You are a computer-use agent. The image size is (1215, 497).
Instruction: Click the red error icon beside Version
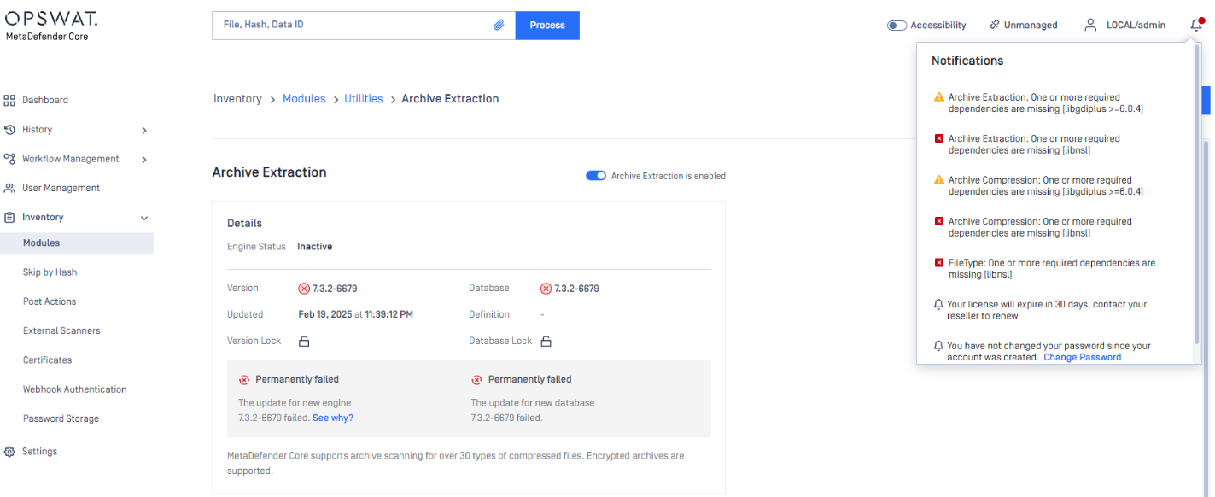pyautogui.click(x=304, y=289)
